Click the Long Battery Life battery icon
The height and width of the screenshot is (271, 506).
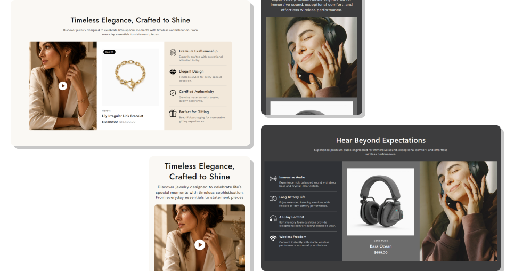tap(273, 198)
